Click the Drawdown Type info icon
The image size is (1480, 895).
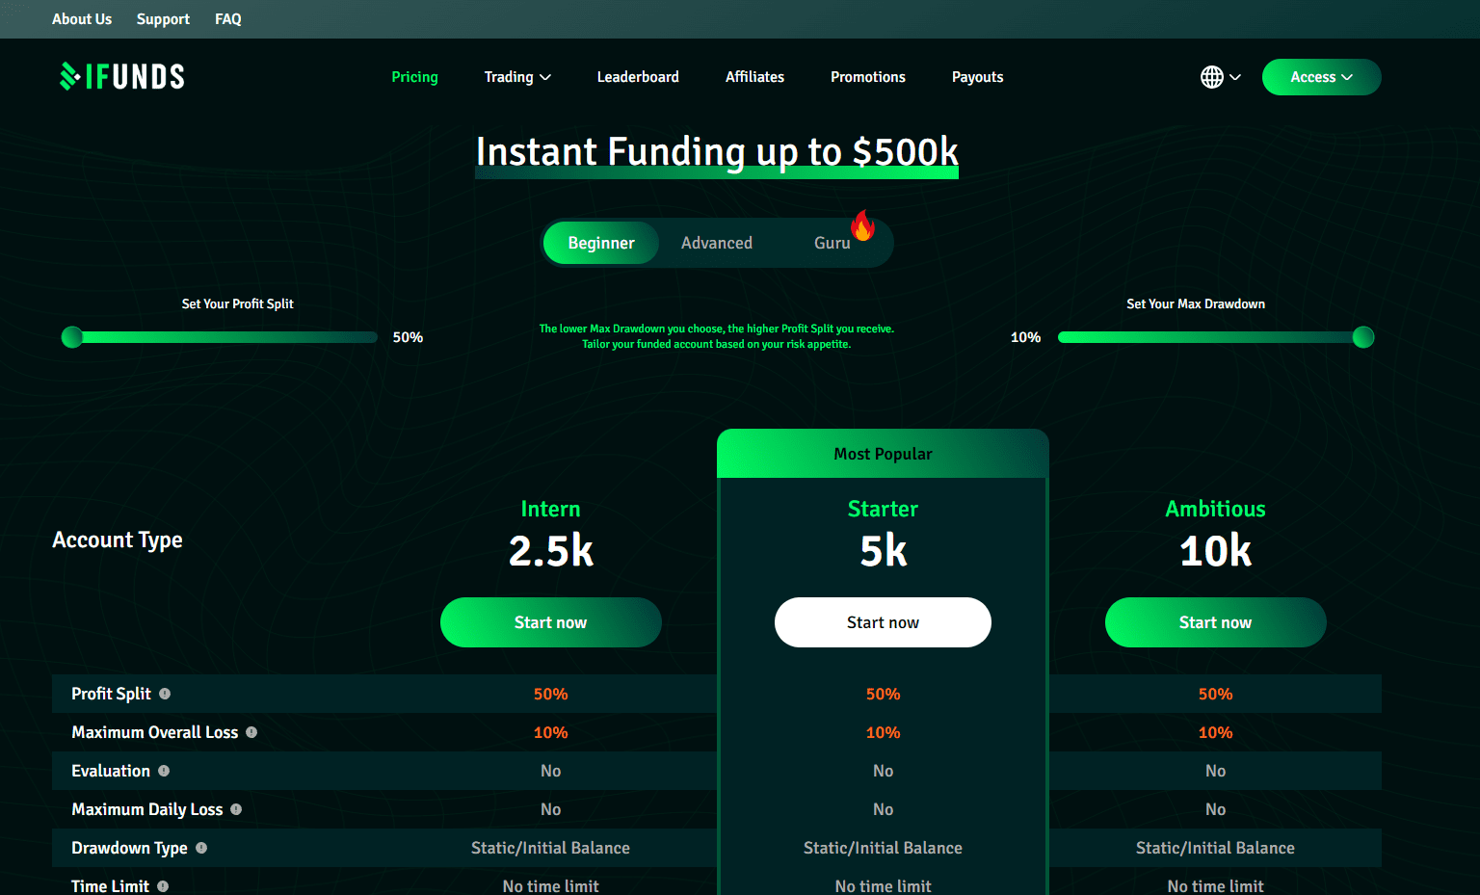click(x=201, y=848)
